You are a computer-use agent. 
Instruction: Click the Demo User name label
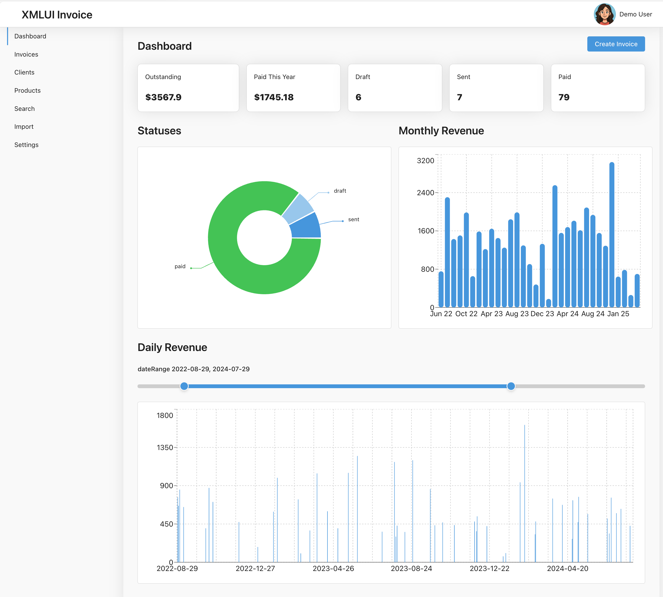635,14
